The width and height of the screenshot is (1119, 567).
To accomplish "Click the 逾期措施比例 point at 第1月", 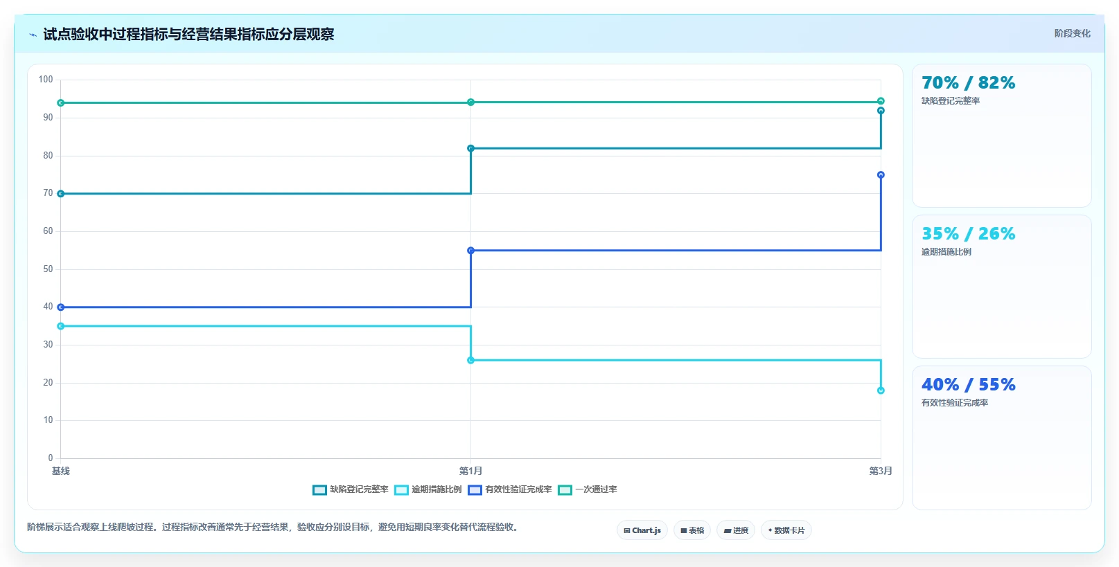I will click(471, 360).
